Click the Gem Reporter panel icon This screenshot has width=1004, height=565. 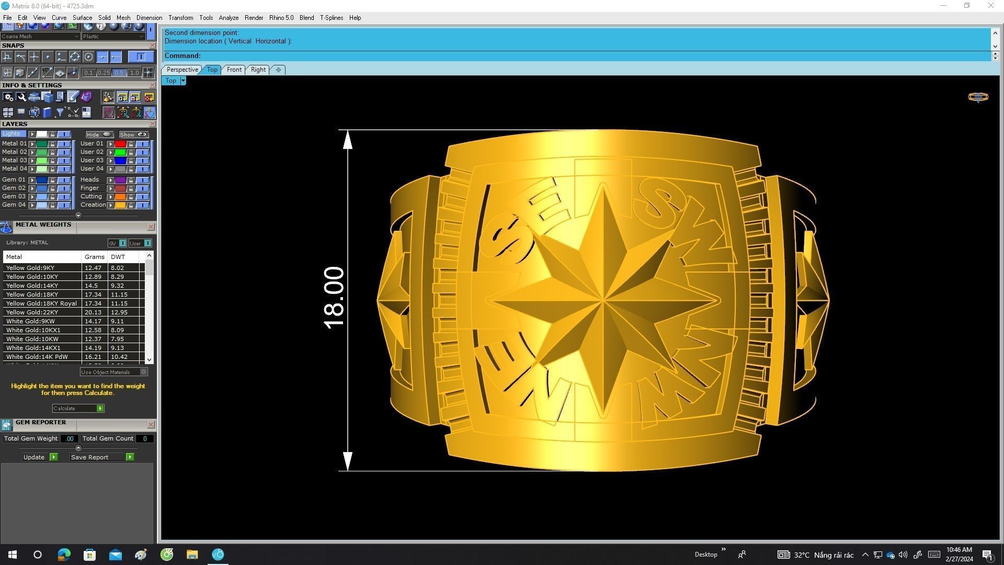tap(6, 425)
